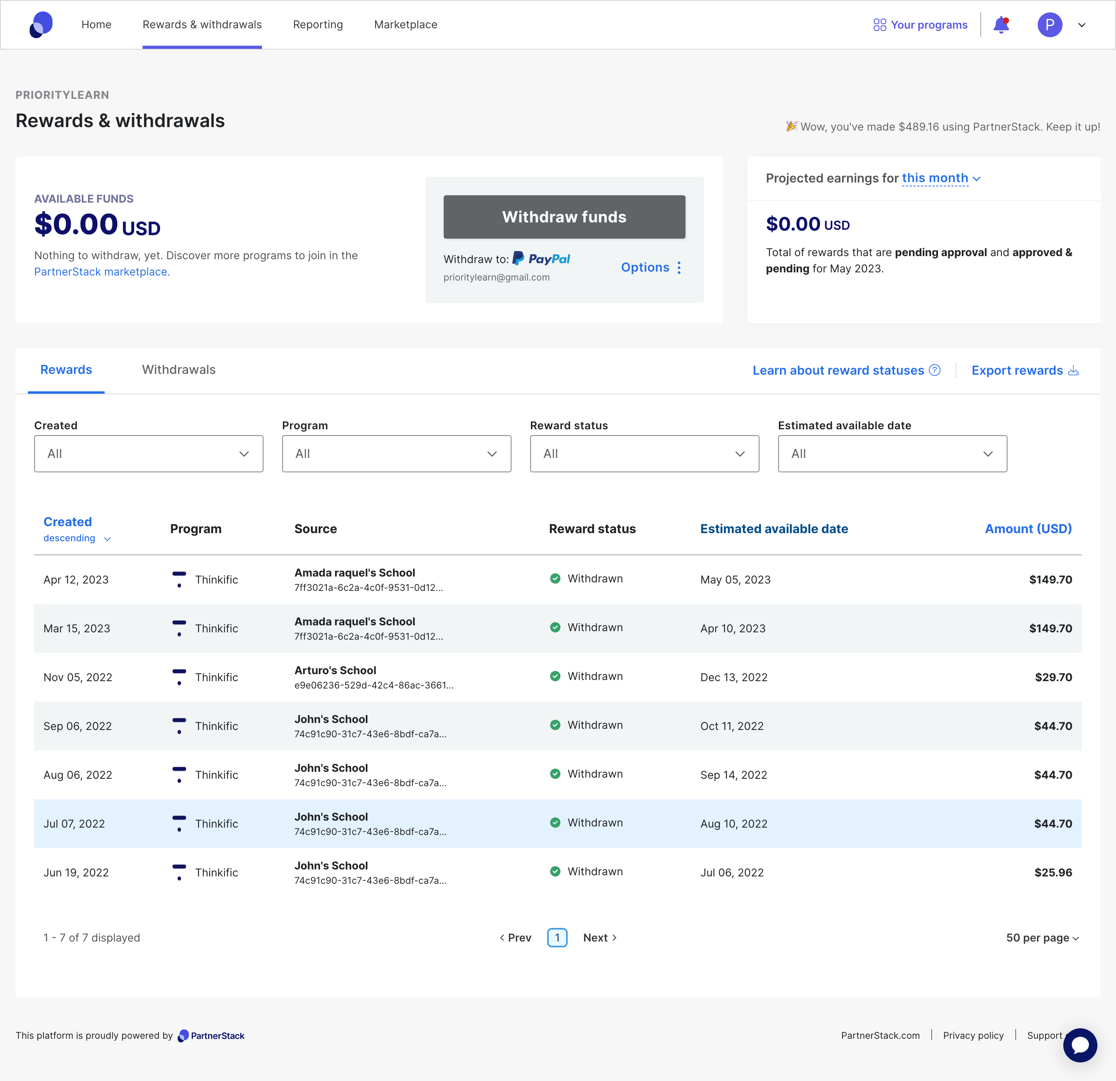Click Withdrawn check icon for Sep 14, 2022

(x=555, y=774)
